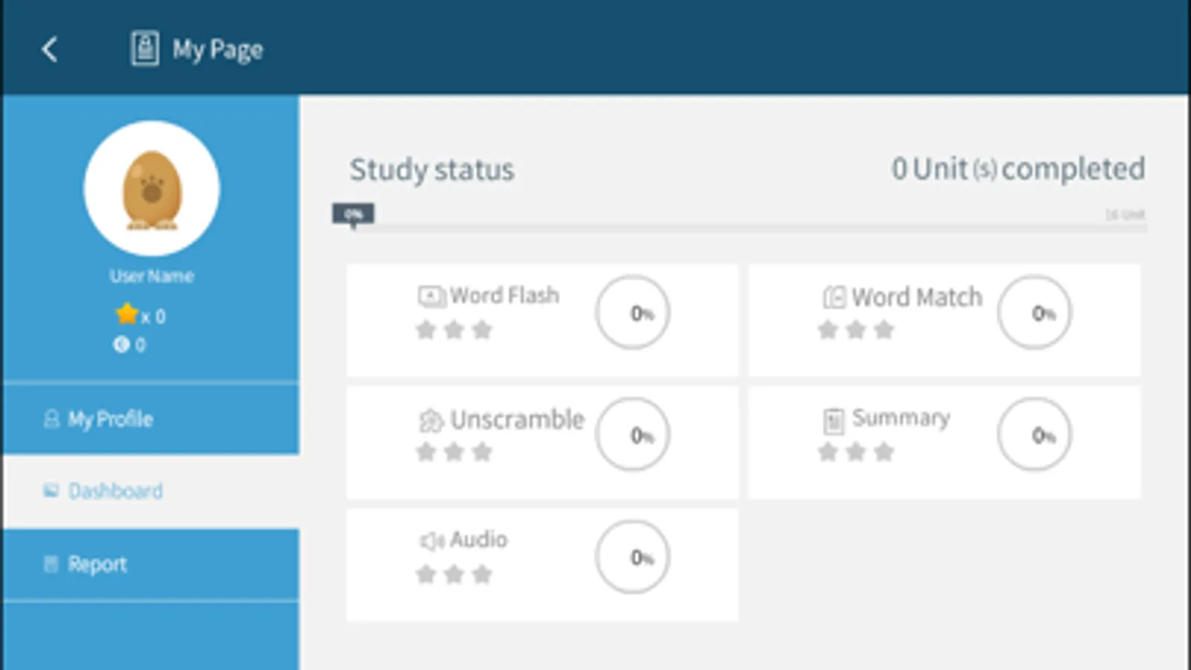Click the Word Match icon
Screen dimensions: 1191x670
tap(833, 298)
